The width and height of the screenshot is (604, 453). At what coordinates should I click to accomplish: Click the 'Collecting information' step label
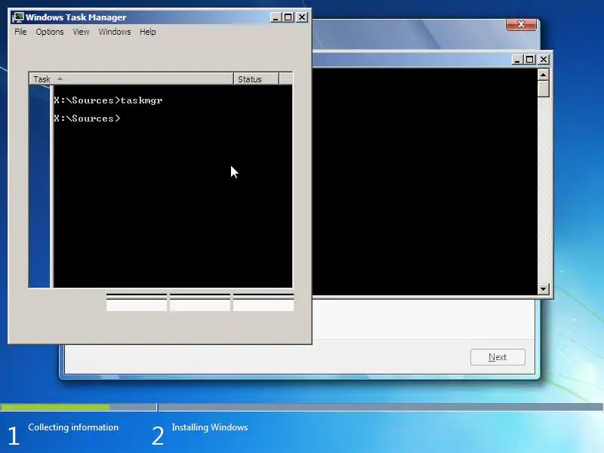click(x=73, y=427)
